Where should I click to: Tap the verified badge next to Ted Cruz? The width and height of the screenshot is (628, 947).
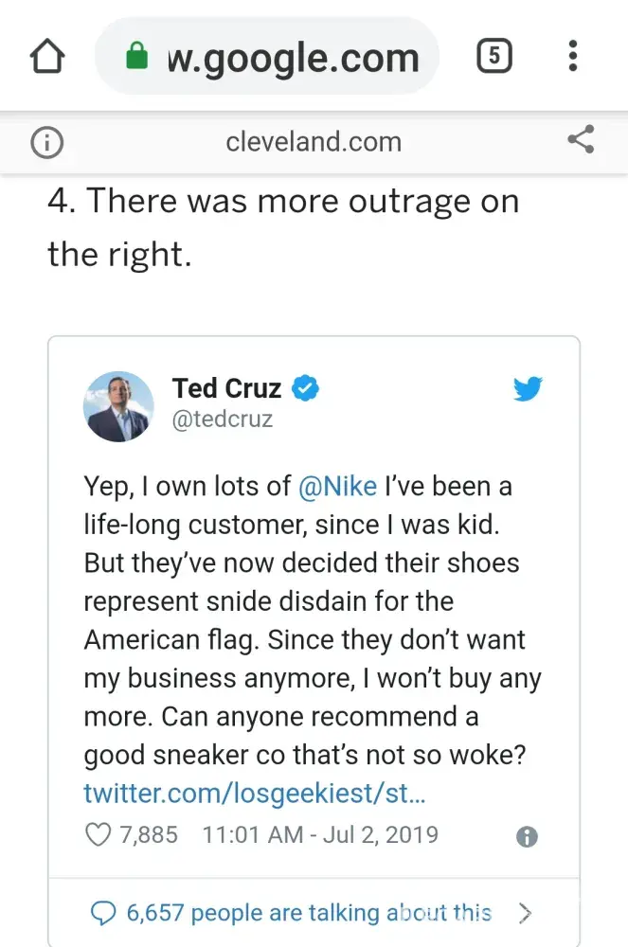click(x=305, y=388)
